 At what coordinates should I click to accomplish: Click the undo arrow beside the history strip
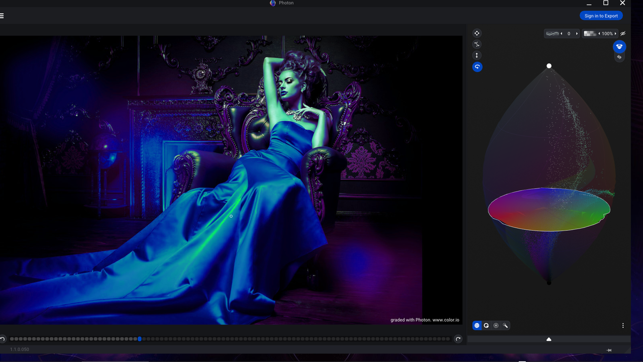[x=3, y=339]
